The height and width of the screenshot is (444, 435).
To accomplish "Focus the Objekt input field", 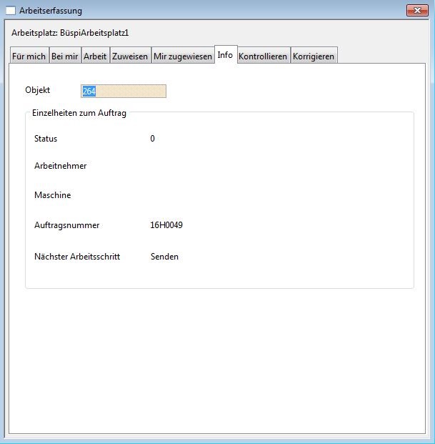I will 124,91.
